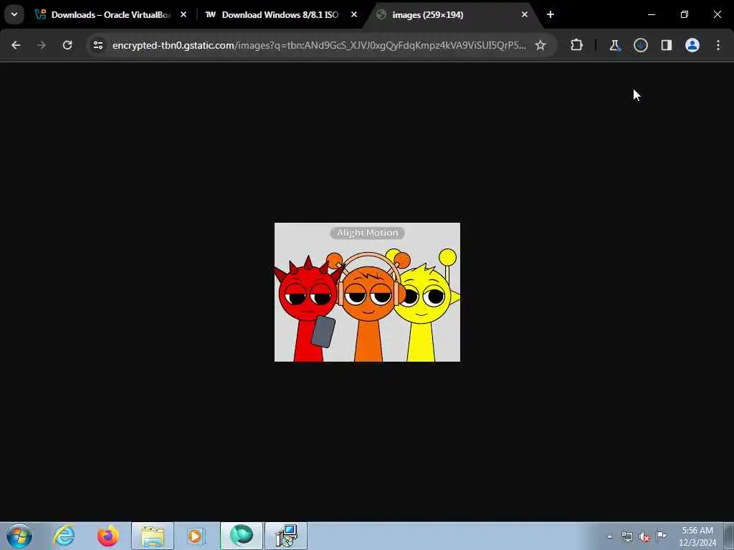Restore down the browser window
The image size is (734, 550).
(x=685, y=15)
